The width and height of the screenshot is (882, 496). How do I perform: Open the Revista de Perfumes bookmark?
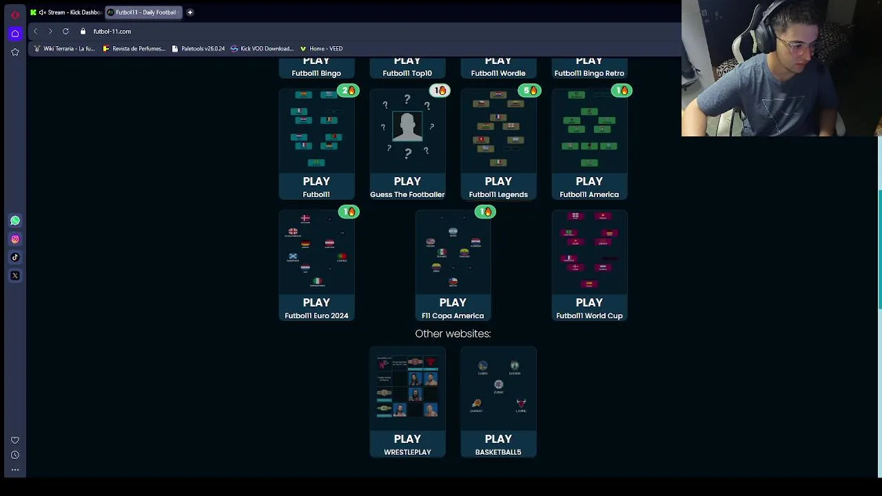134,48
